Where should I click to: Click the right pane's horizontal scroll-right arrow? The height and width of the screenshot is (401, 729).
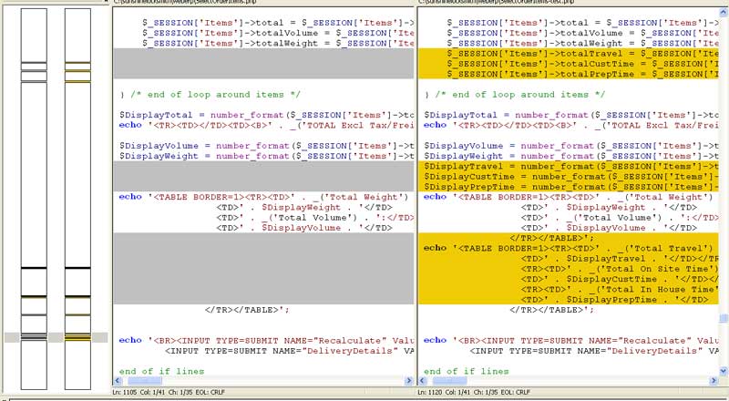(714, 381)
